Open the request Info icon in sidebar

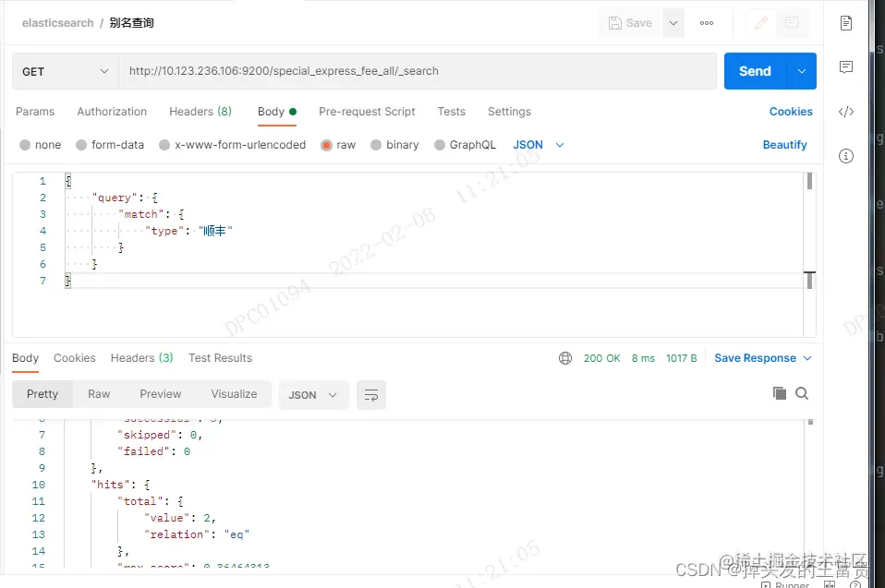coord(845,156)
